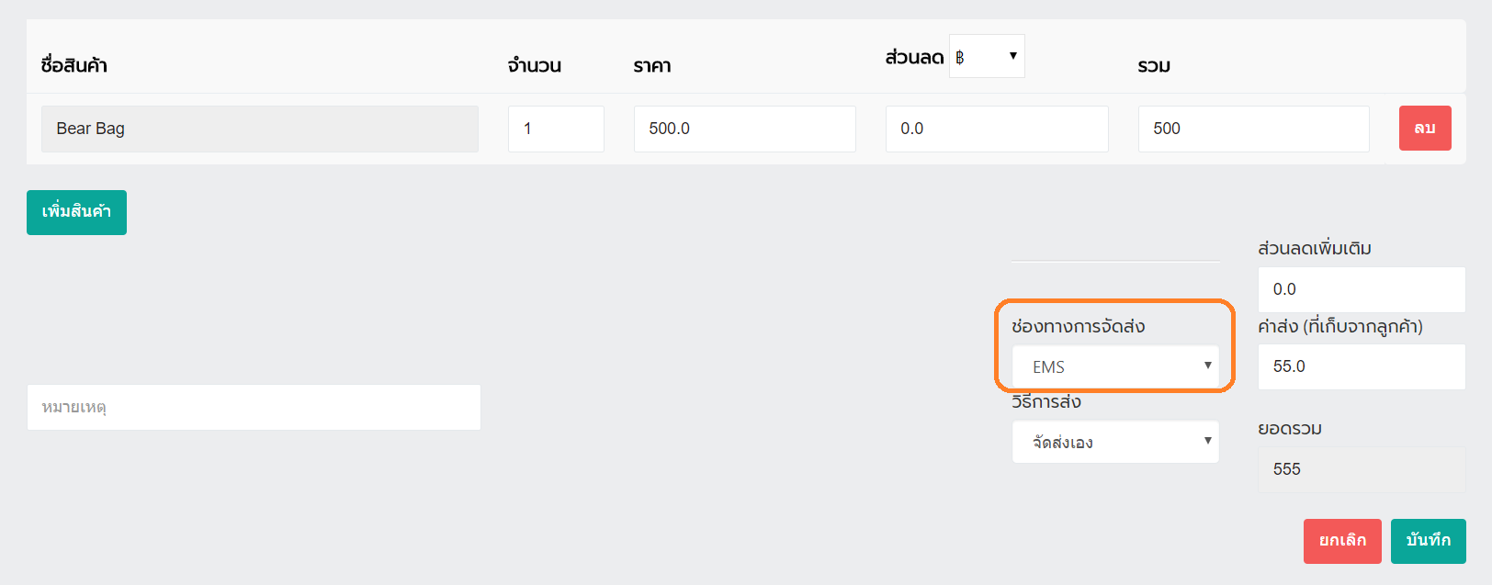
Task: Open the ฿ discount unit dropdown
Action: click(987, 57)
